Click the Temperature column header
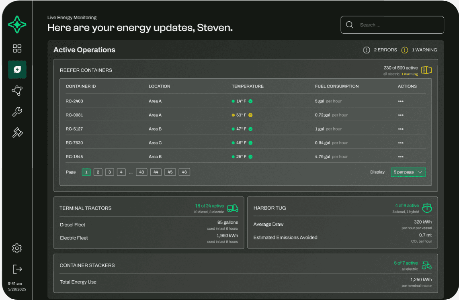Viewport: 459px width, 300px height. coord(248,86)
